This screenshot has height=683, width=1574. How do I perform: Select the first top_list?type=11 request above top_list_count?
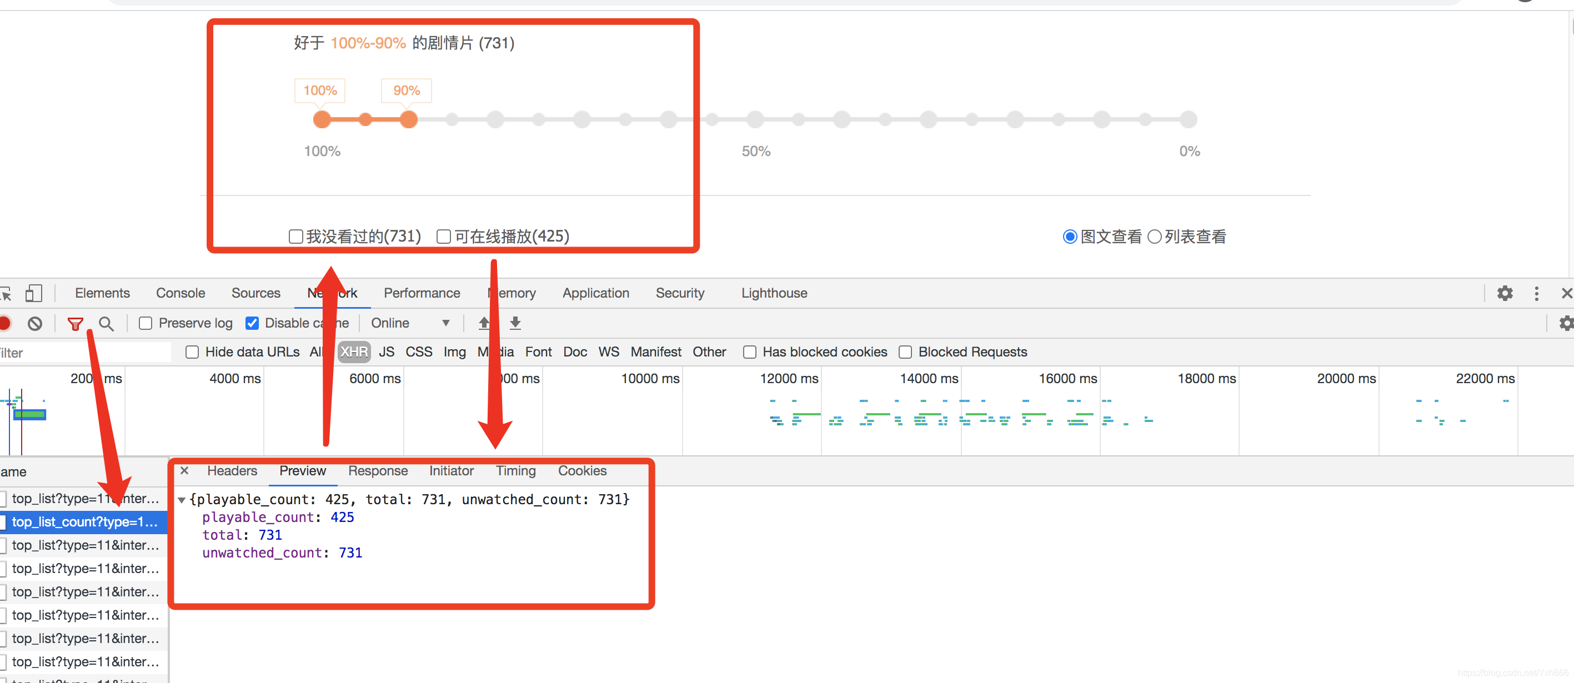click(x=84, y=499)
